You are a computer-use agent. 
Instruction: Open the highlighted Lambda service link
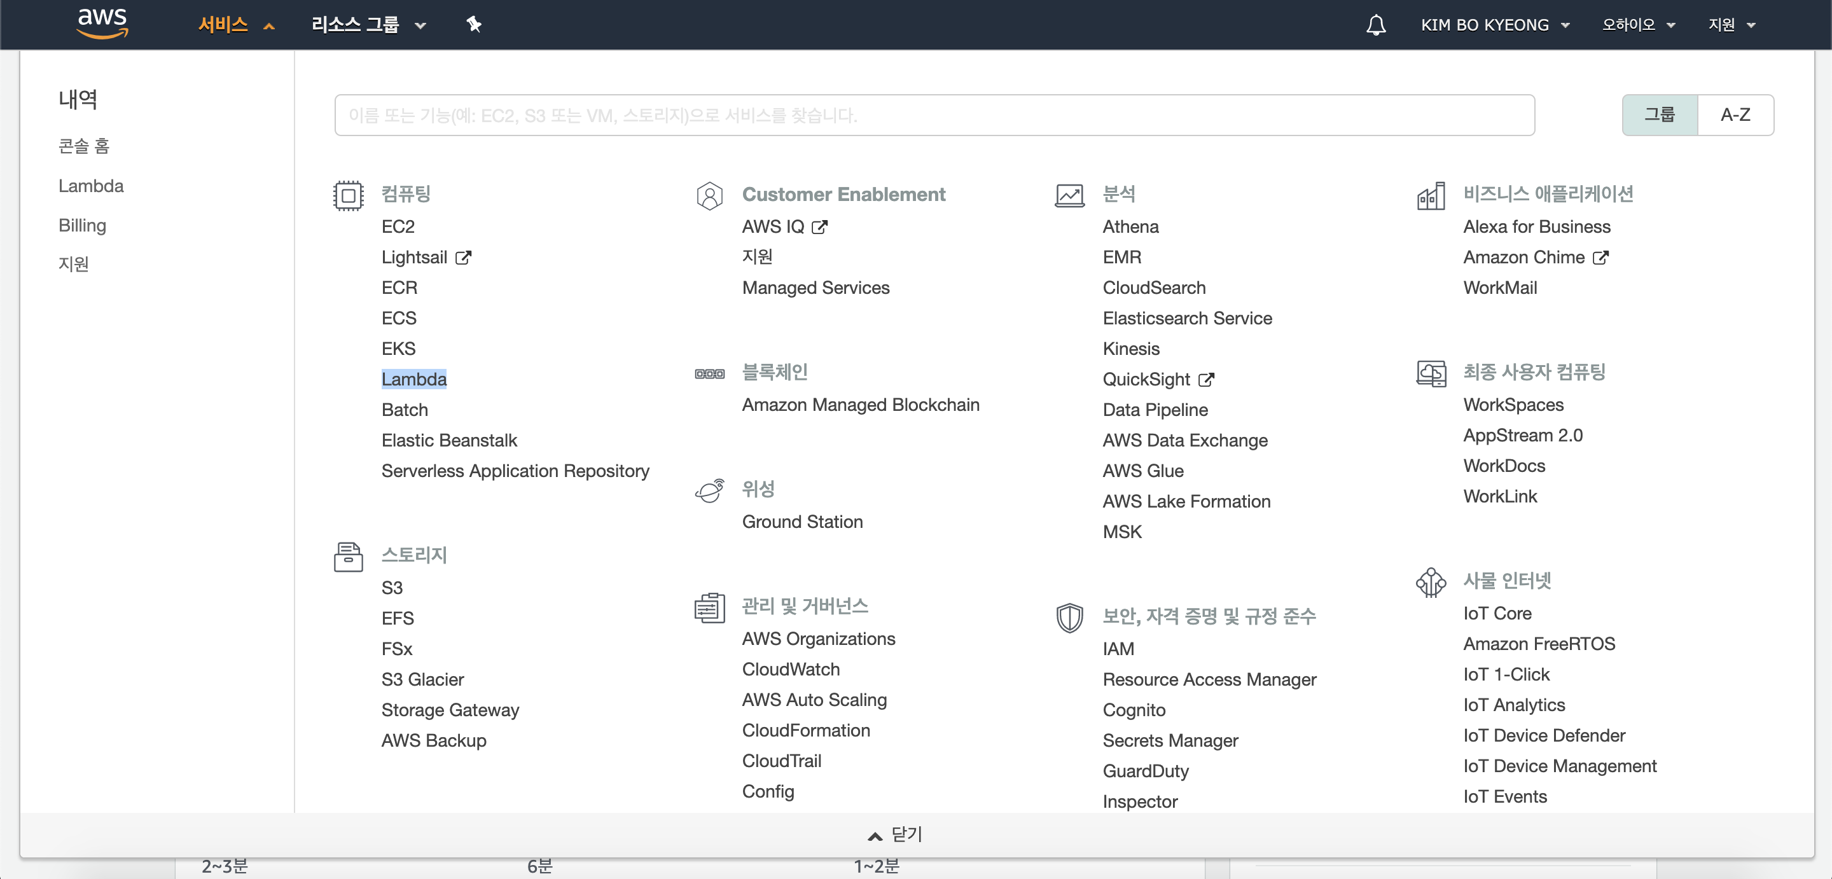414,380
